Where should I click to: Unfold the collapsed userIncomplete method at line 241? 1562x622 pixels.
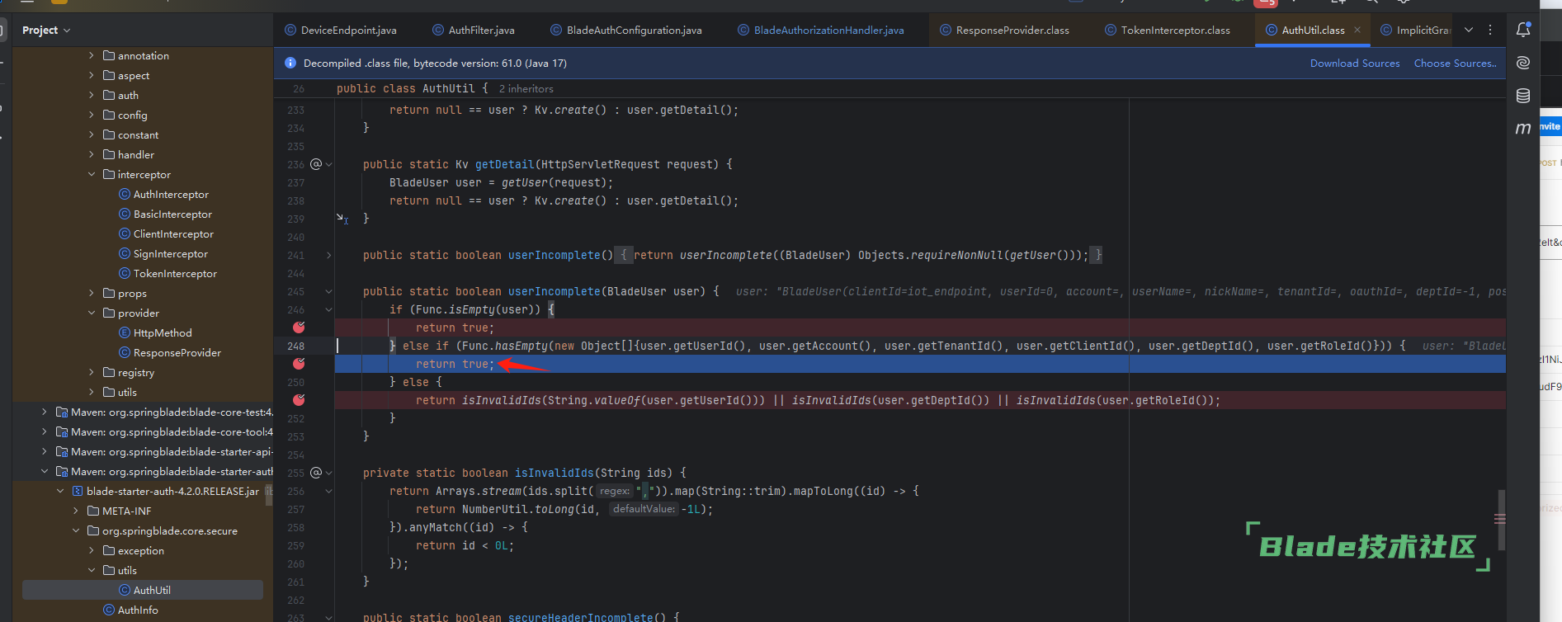[x=328, y=255]
